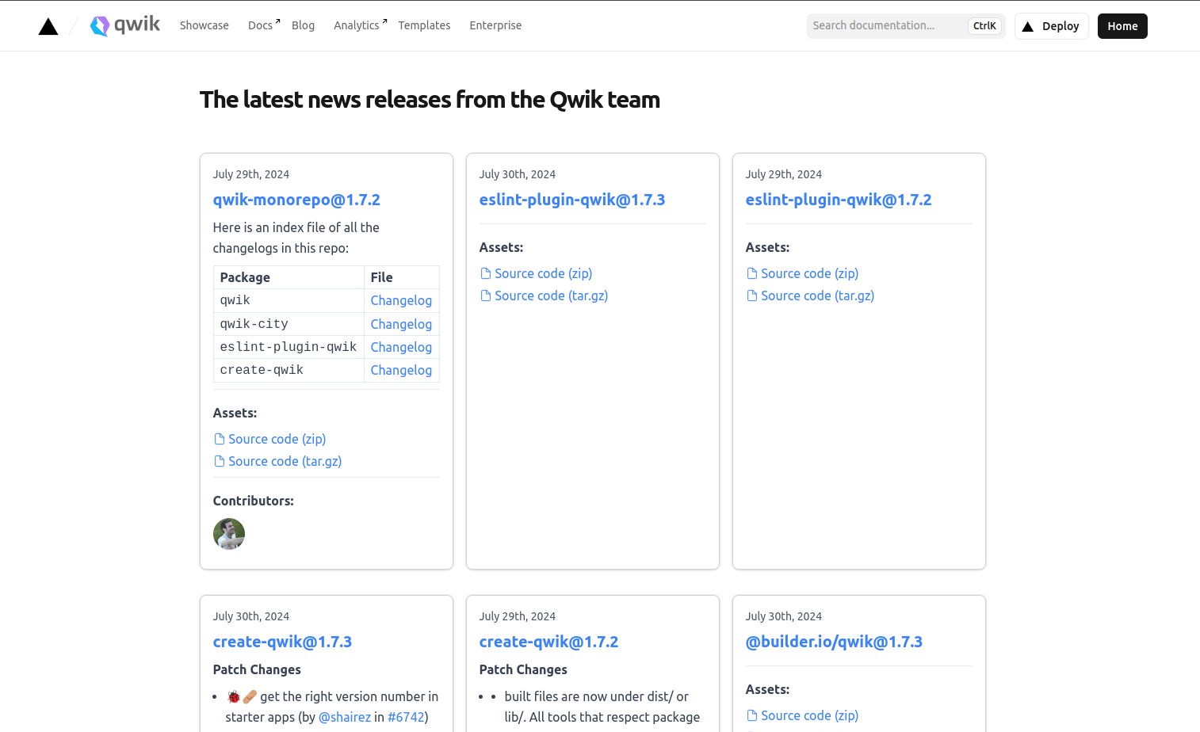
Task: Click the Home button
Action: tap(1122, 25)
